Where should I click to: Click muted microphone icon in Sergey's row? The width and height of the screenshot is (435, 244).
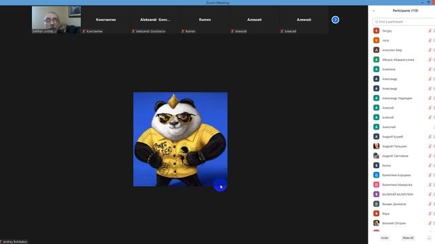[430, 30]
